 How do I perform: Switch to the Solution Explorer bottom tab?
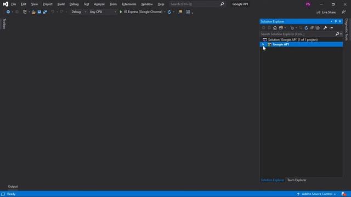tap(273, 180)
